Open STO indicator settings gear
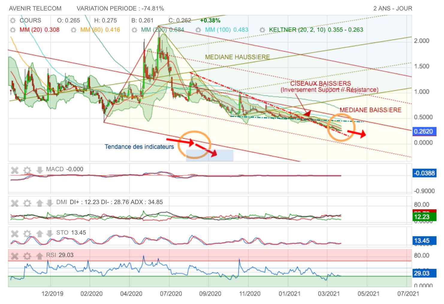 (x=27, y=234)
